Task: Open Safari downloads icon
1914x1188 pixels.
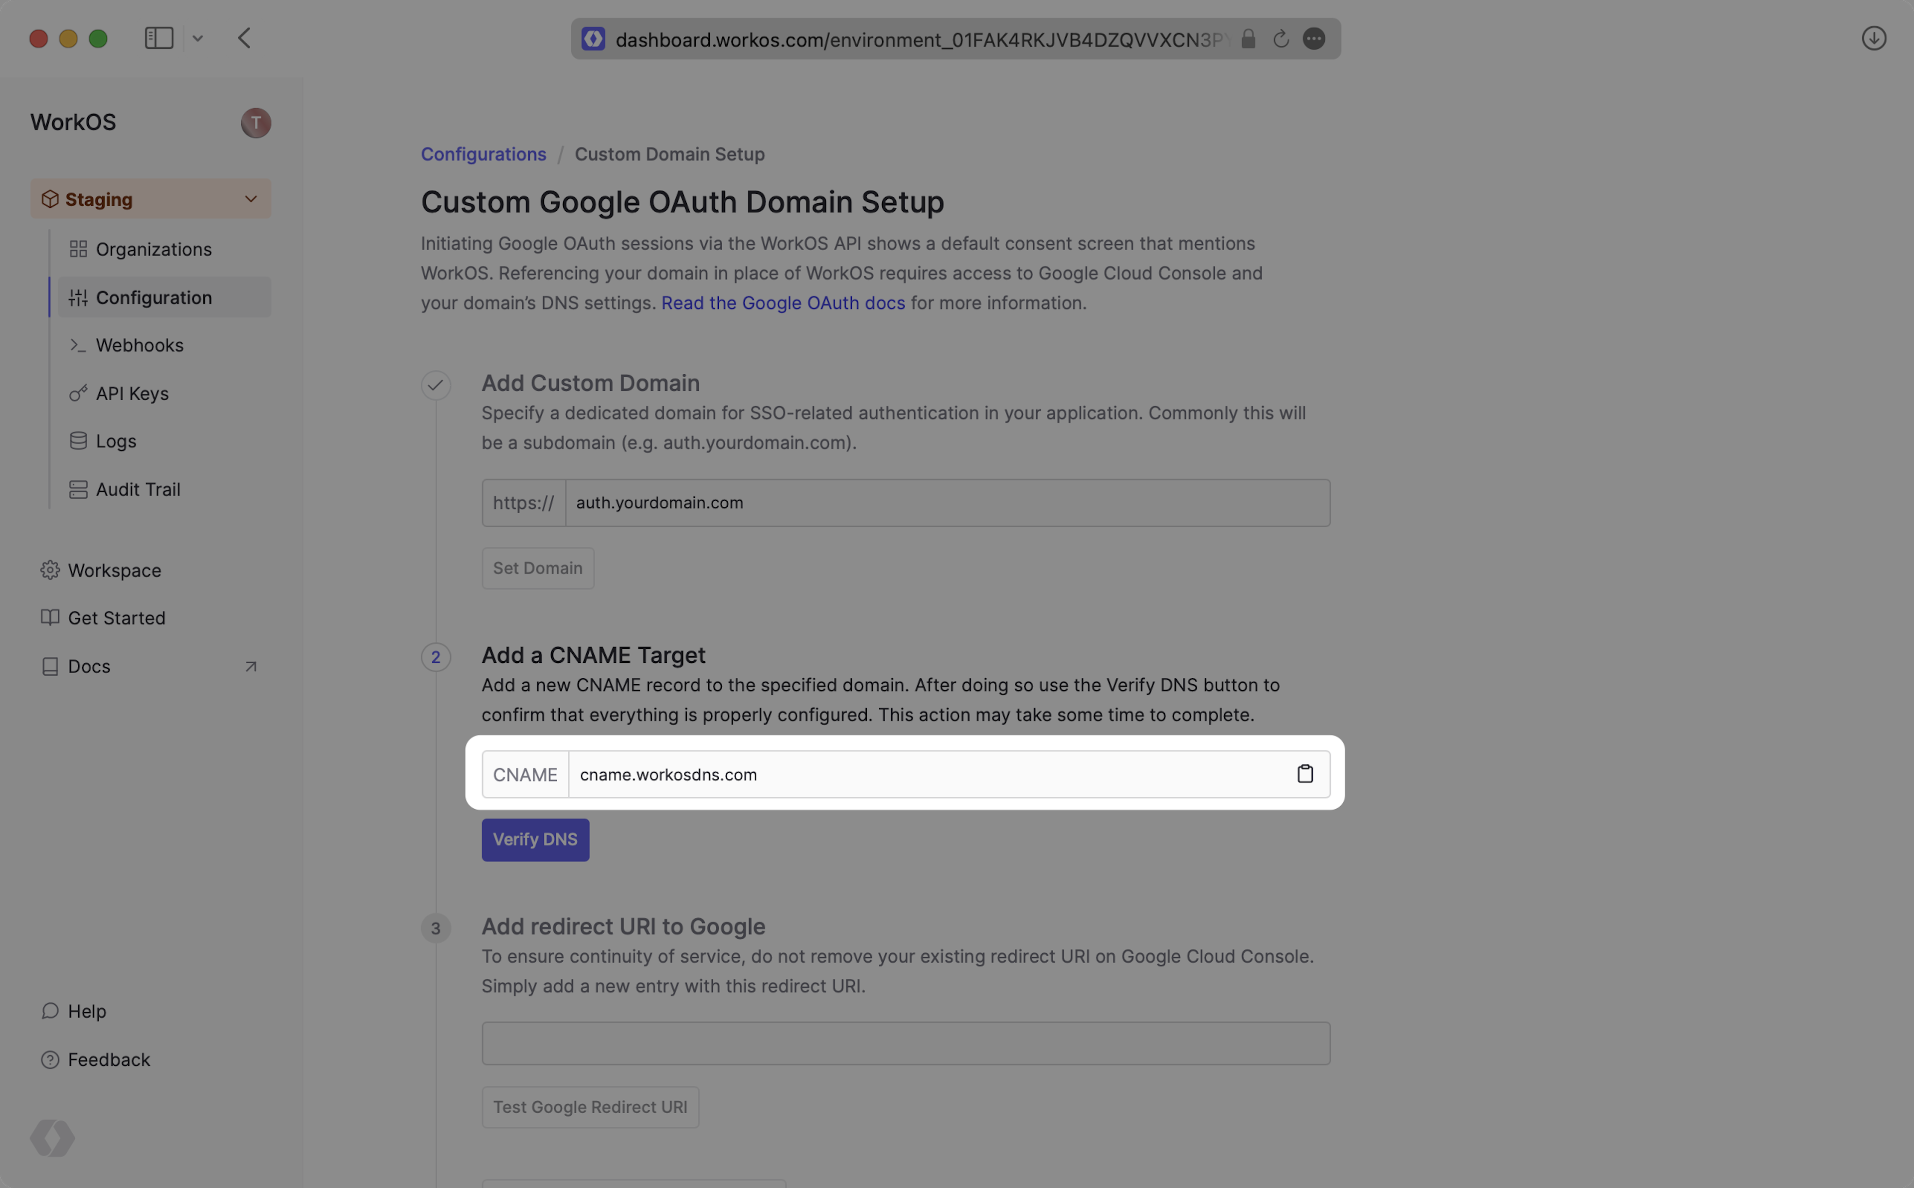Action: tap(1873, 38)
